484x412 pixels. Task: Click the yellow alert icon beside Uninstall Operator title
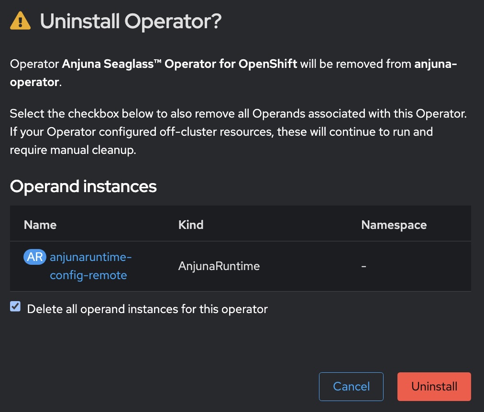coord(20,21)
